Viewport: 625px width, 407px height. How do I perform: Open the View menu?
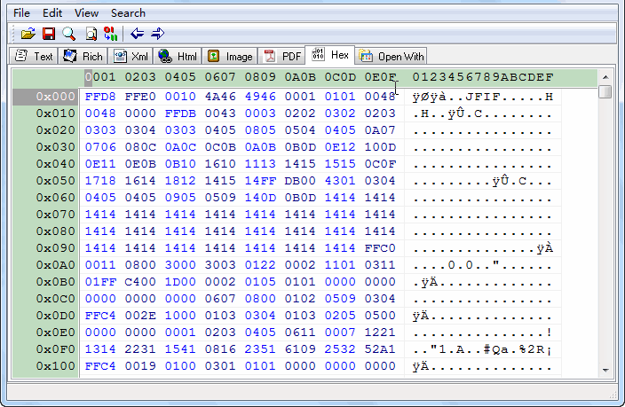coord(86,13)
